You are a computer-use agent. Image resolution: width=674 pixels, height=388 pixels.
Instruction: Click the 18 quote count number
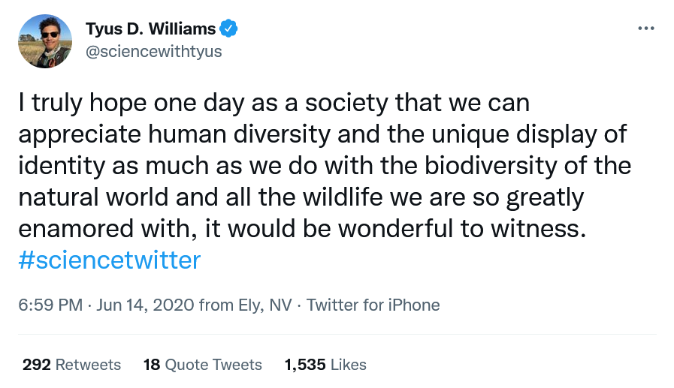pos(152,365)
